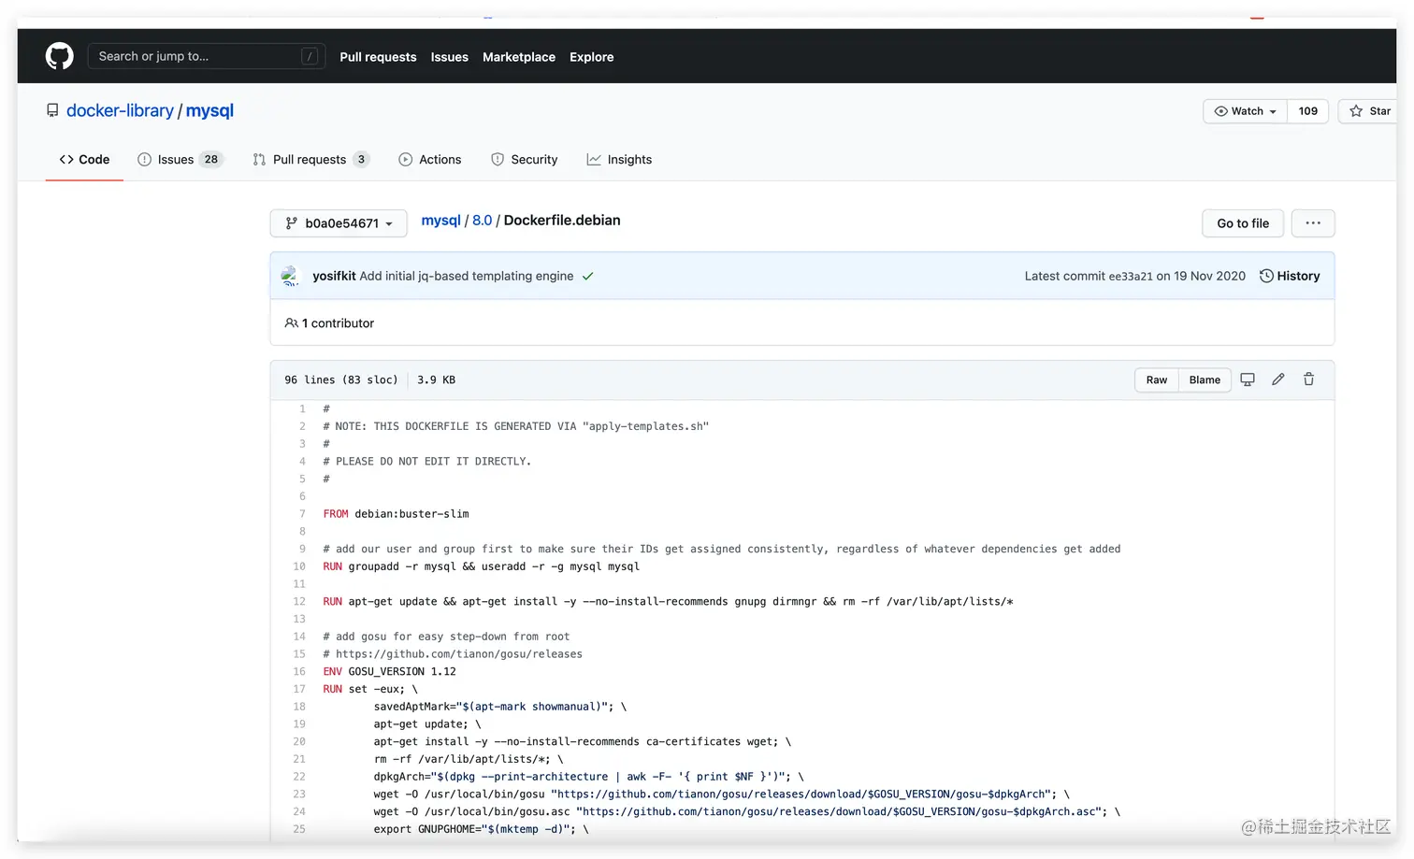Image resolution: width=1414 pixels, height=859 pixels.
Task: Switch to Pull requests tab with 3 count
Action: pos(310,160)
